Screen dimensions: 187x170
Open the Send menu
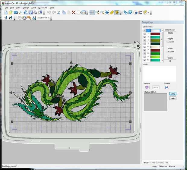pos(33,8)
